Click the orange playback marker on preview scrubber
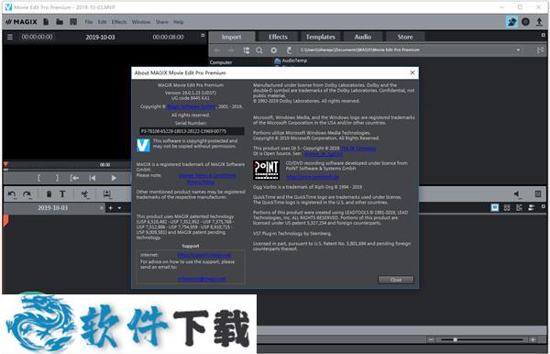 5,164
